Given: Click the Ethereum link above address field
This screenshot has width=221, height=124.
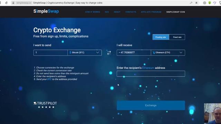Looking at the screenshot, I should tap(148, 68).
